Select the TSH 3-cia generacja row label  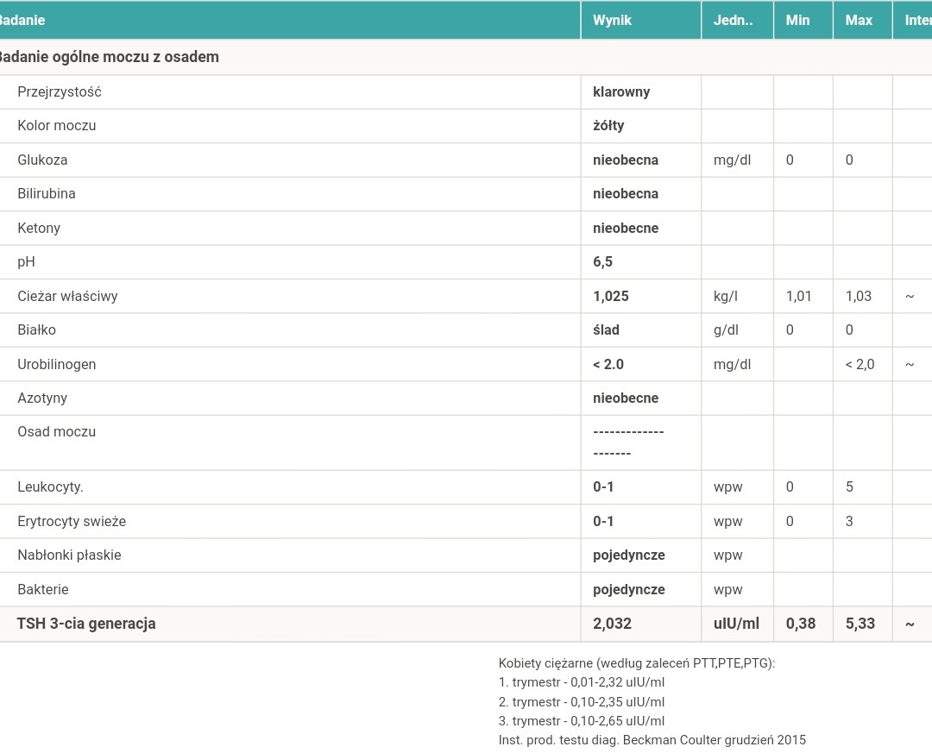click(86, 624)
